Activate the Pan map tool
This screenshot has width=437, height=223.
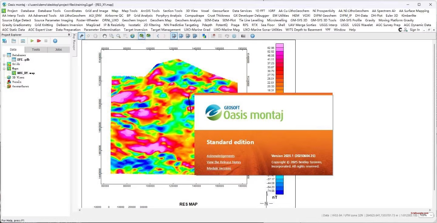[104, 36]
